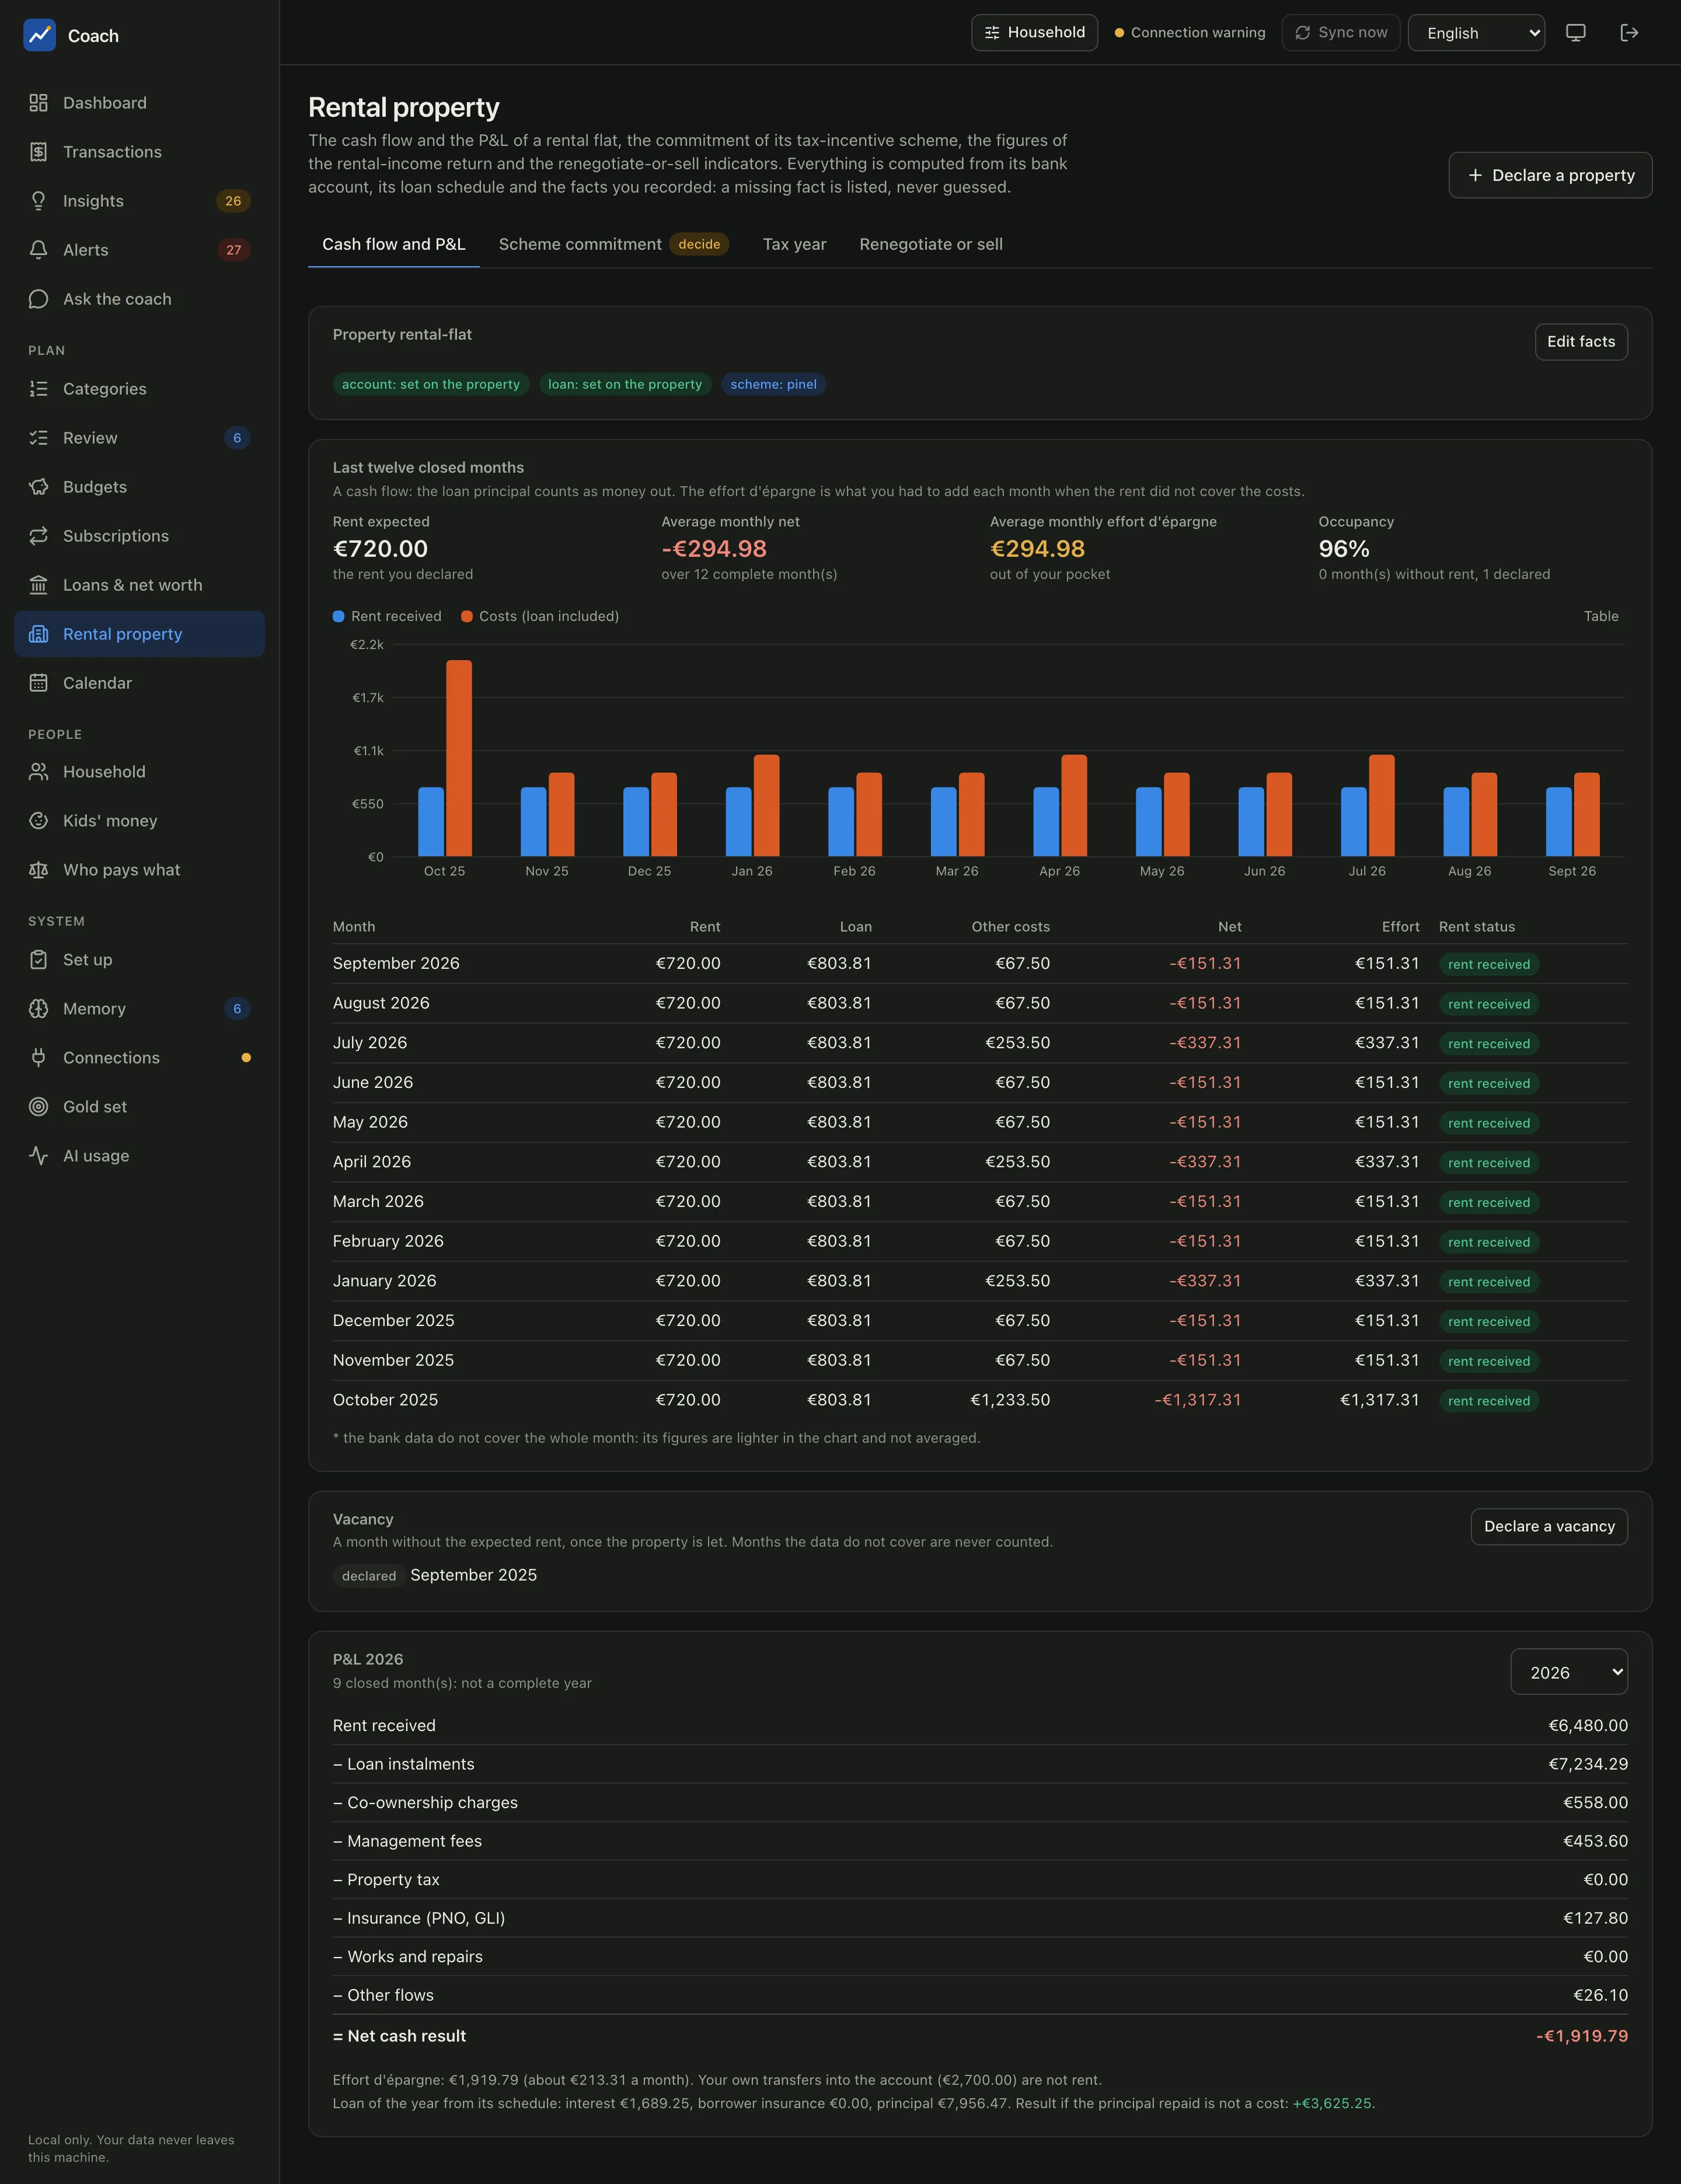Viewport: 1681px width, 2184px height.
Task: Open the Household filter button
Action: click(x=1034, y=33)
